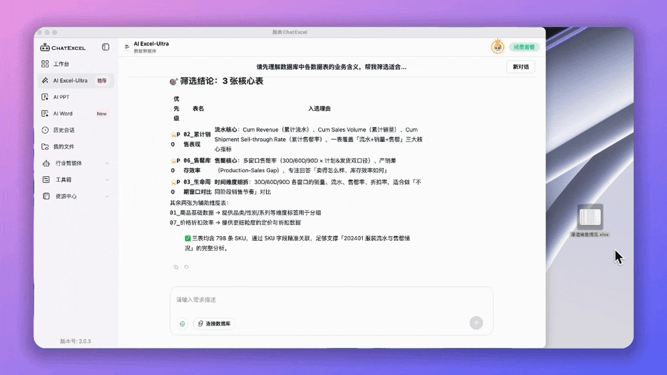667x375 pixels.
Task: Click the New badge on AI Word
Action: [101, 113]
